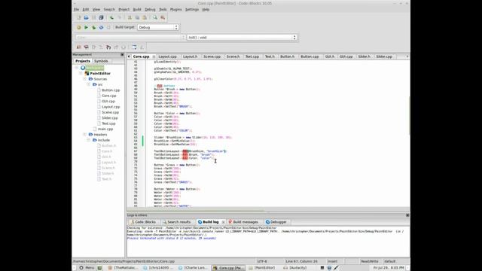Collapse the src folder
Screen dimensions: 482x271
(x=89, y=84)
